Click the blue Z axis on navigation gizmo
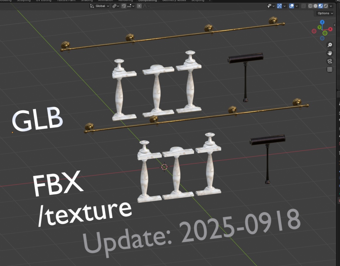Screen dimensions: 340x266 tap(322, 22)
